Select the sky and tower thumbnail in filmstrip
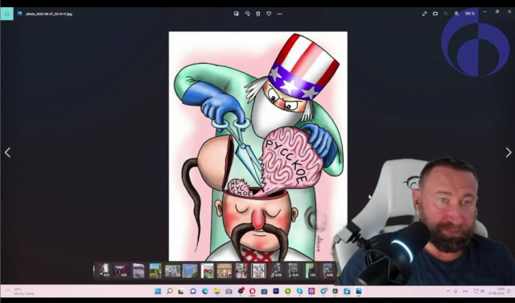This screenshot has height=303, width=515. pos(190,271)
